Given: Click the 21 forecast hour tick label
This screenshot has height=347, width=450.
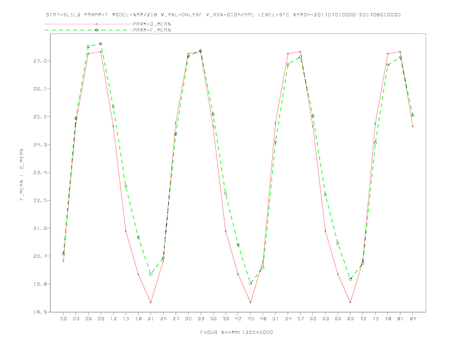Looking at the screenshot, I should click(151, 319).
